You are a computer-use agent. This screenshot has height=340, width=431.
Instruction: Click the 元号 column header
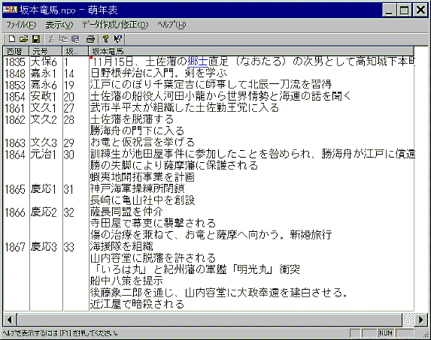(x=46, y=51)
